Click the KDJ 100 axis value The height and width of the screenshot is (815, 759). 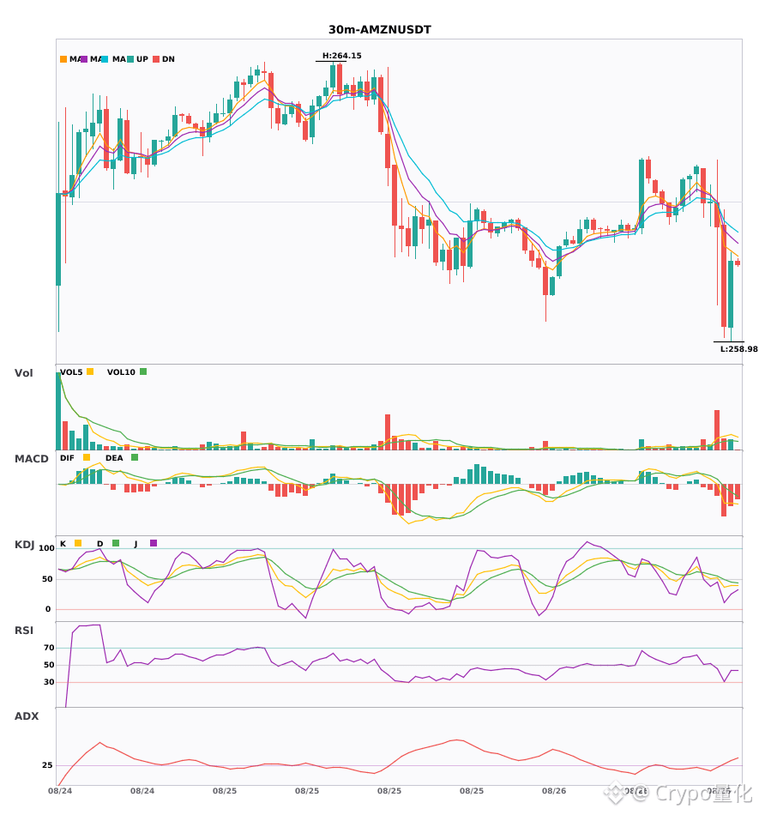click(46, 548)
